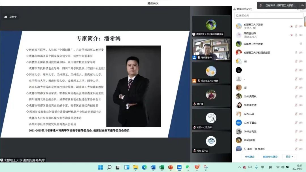Click the microphone icon for 导师潘老师
The height and width of the screenshot is (172, 306).
pyautogui.click(x=296, y=35)
